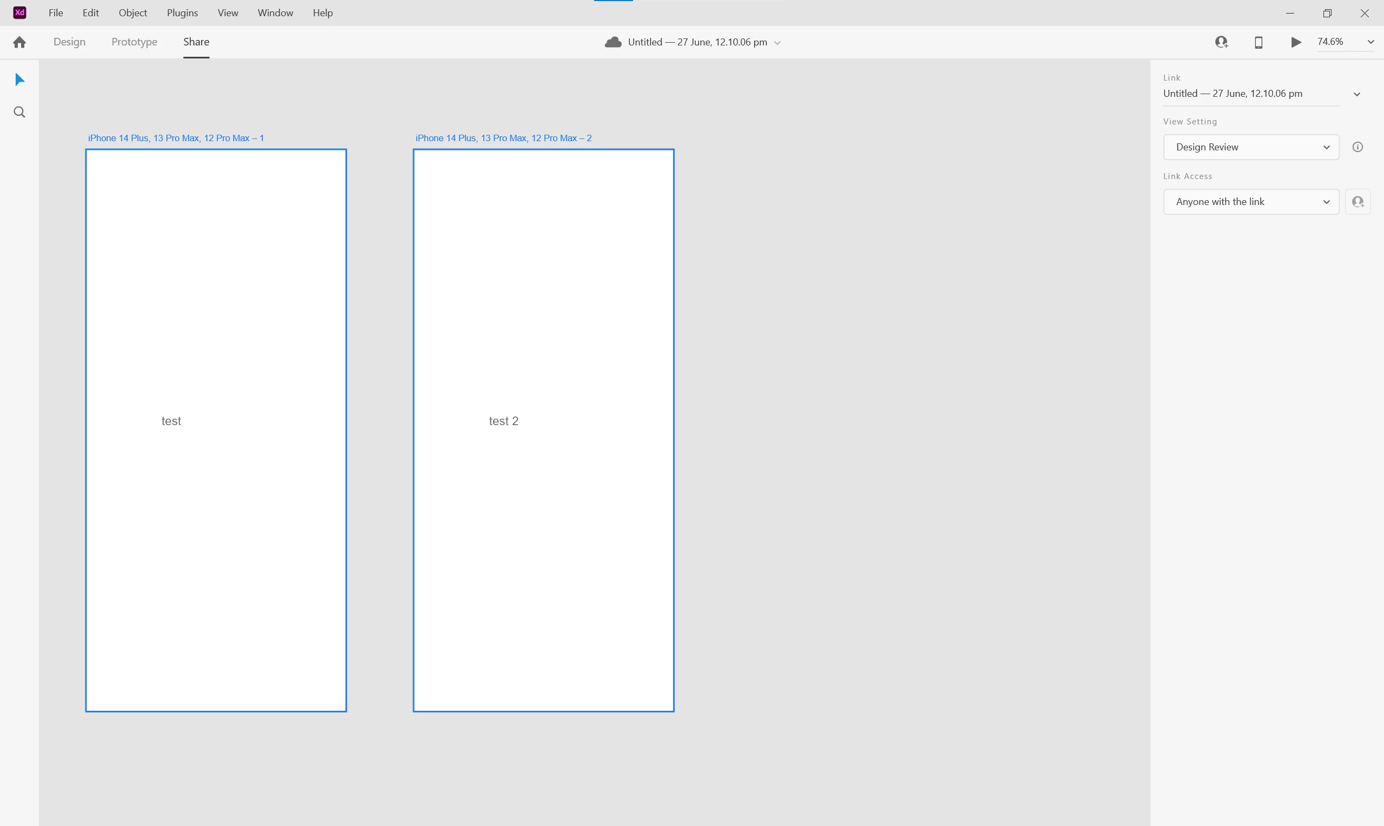Expand the zoom percentage dropdown

[1370, 42]
